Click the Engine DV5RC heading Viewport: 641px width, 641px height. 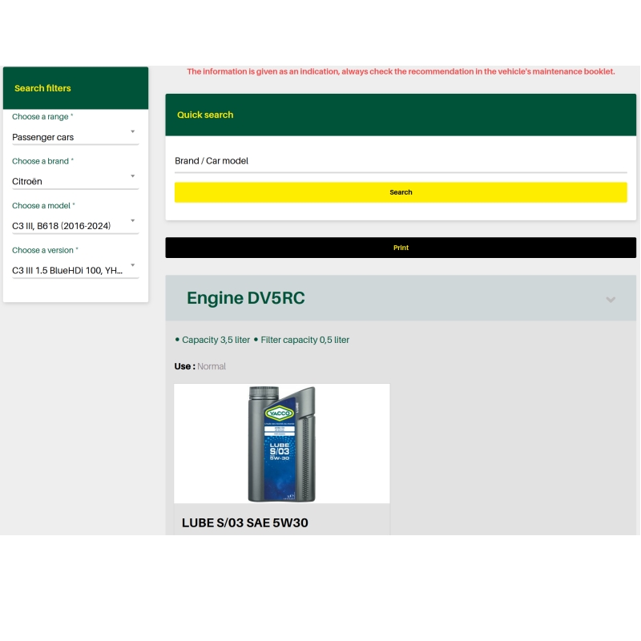(x=246, y=298)
